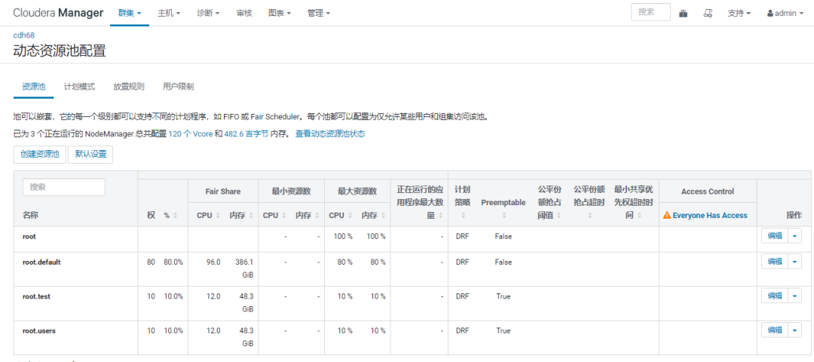Switch to the 计划模式 tab
The height and width of the screenshot is (362, 814).
pyautogui.click(x=79, y=87)
